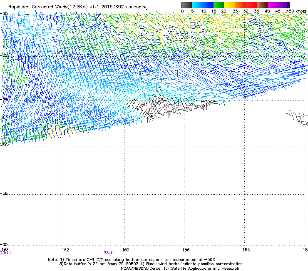Click the '20150802 ascending' date text
Screen dimensions: 308x271
click(124, 7)
